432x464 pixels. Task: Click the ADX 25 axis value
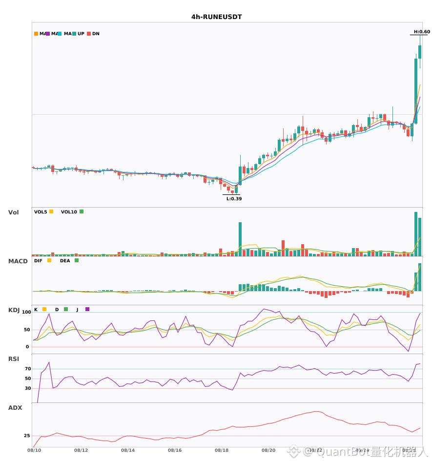pos(27,436)
